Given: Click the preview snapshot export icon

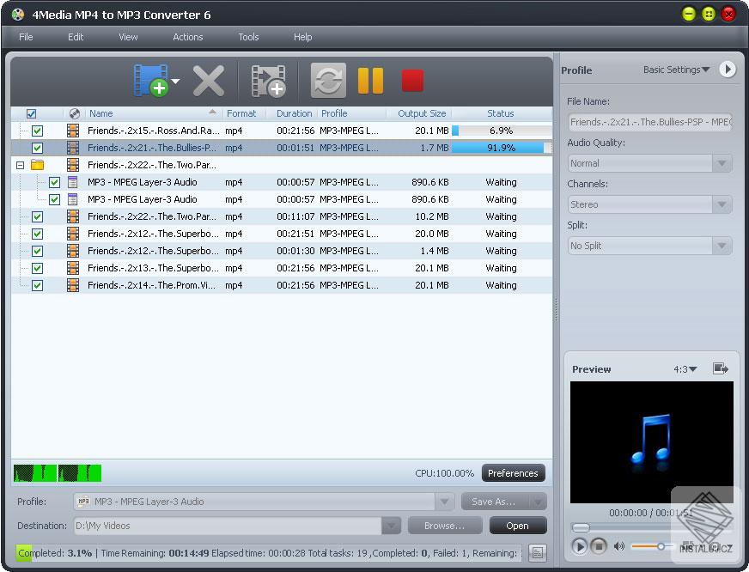Looking at the screenshot, I should click(x=721, y=368).
